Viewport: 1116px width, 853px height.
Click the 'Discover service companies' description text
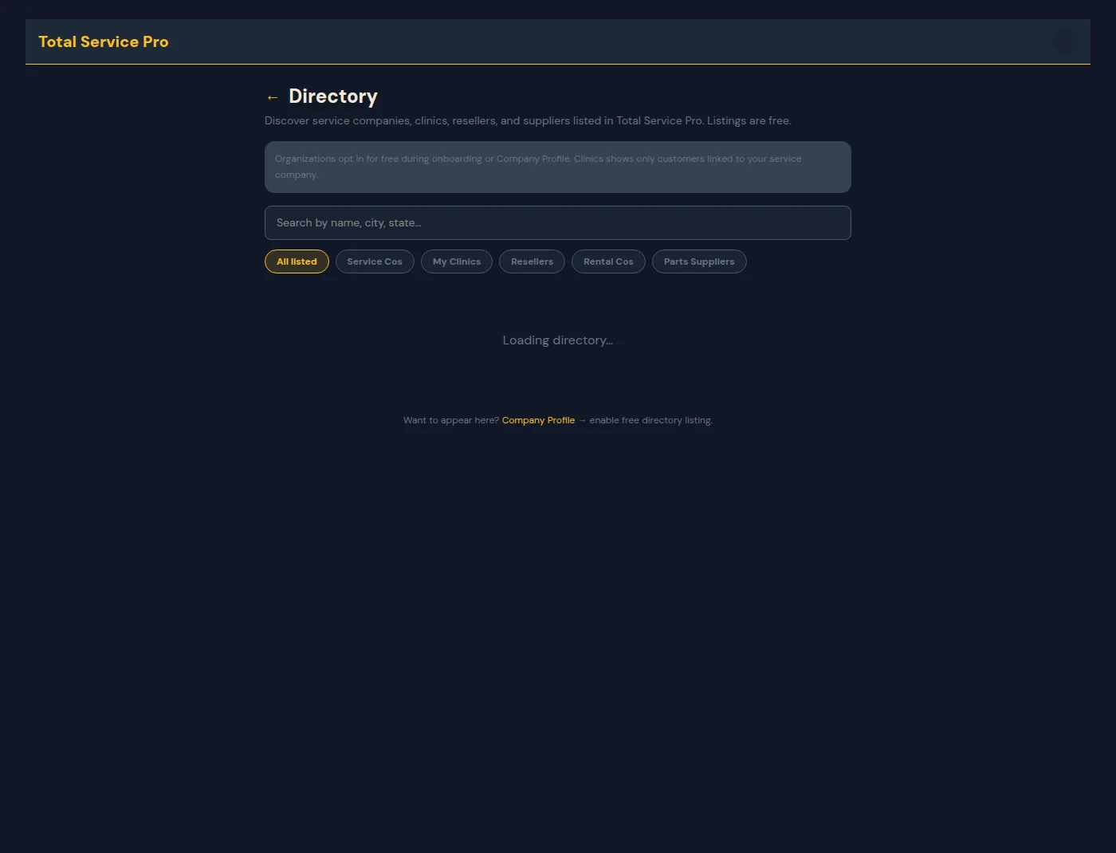(x=528, y=120)
